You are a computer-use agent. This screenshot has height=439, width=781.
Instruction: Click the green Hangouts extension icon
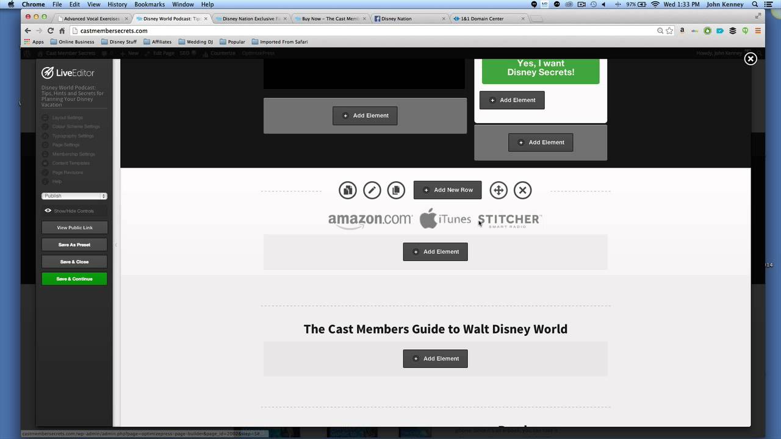click(x=745, y=30)
